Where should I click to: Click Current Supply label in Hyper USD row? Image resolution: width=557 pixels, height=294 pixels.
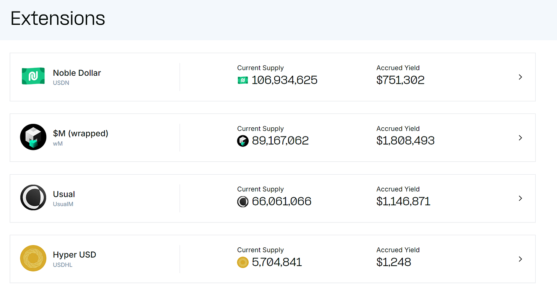(x=261, y=250)
